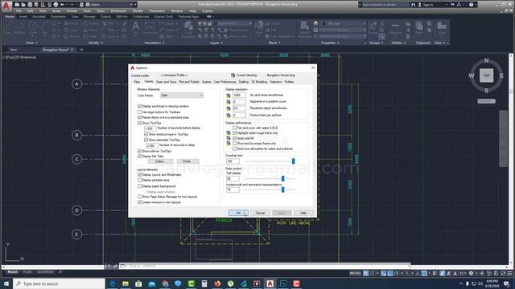
Task: Open the Color theme dropdown
Action: [x=182, y=95]
